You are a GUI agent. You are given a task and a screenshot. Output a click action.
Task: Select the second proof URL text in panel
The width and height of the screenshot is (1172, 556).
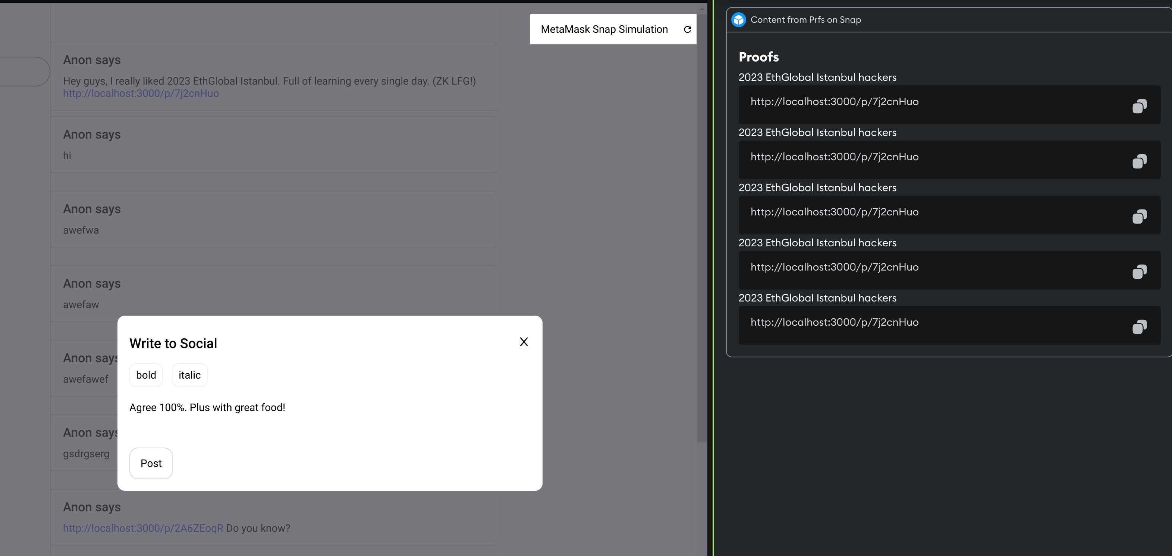[835, 157]
